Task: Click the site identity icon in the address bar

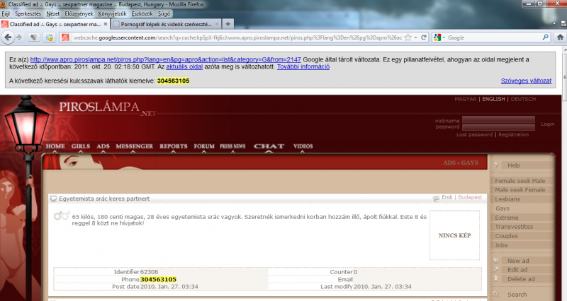Action: coord(65,37)
